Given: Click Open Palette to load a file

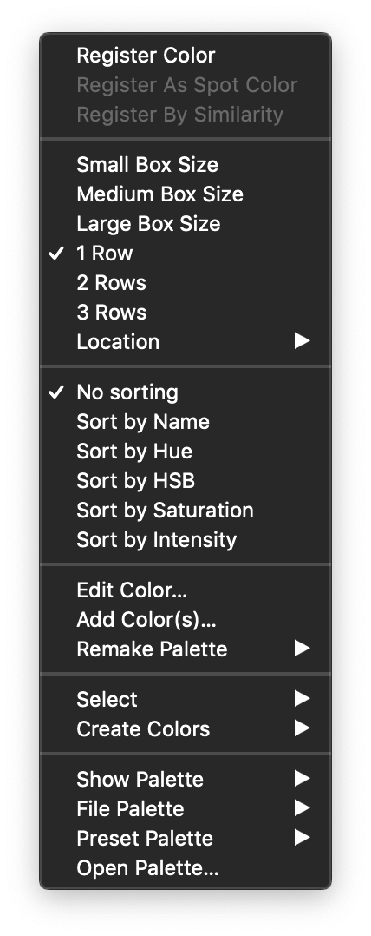Looking at the screenshot, I should pos(185,868).
